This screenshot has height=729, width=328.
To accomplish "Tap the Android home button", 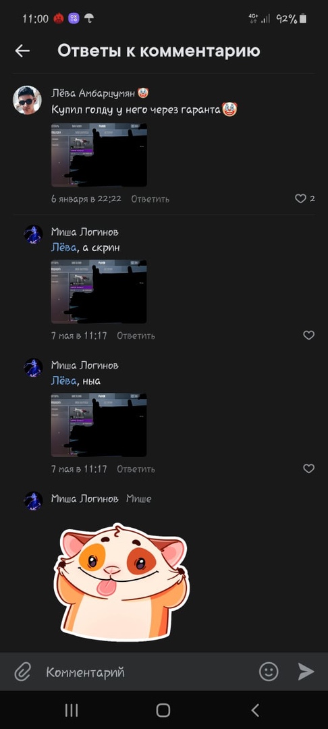I will click(x=163, y=710).
